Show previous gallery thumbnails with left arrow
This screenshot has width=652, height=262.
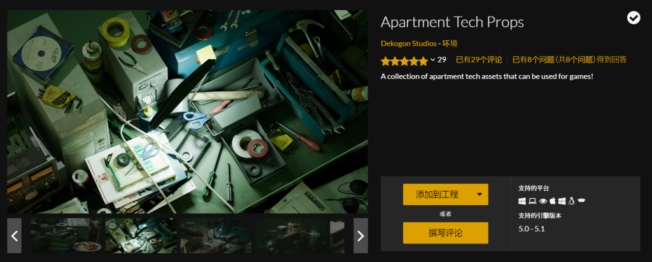[14, 236]
